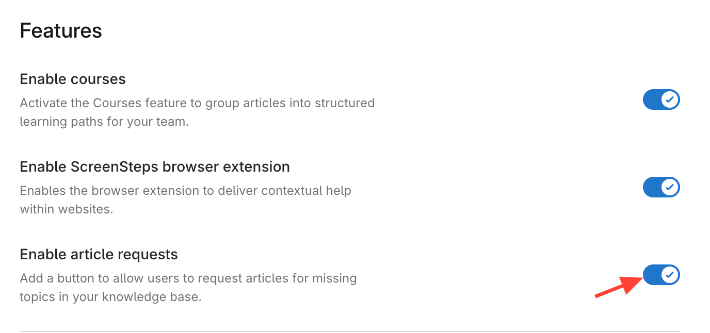Click checkmark knob on article requests toggle
The width and height of the screenshot is (710, 333).
(x=670, y=275)
